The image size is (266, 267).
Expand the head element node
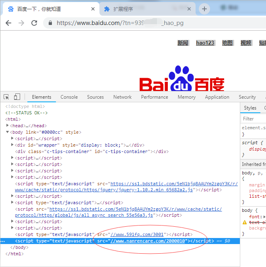(12, 126)
